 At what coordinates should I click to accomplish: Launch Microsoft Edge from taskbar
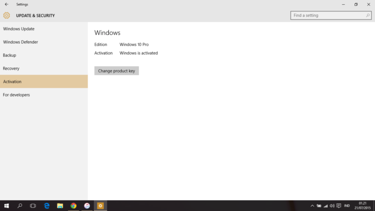coord(47,206)
